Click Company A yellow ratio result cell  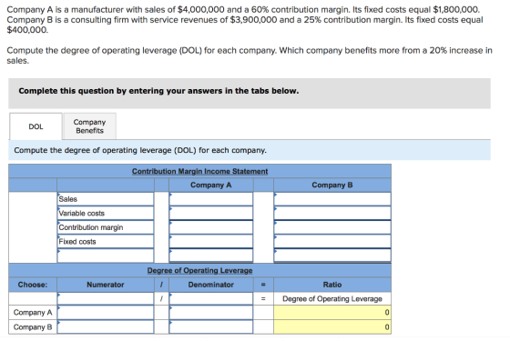pyautogui.click(x=332, y=313)
